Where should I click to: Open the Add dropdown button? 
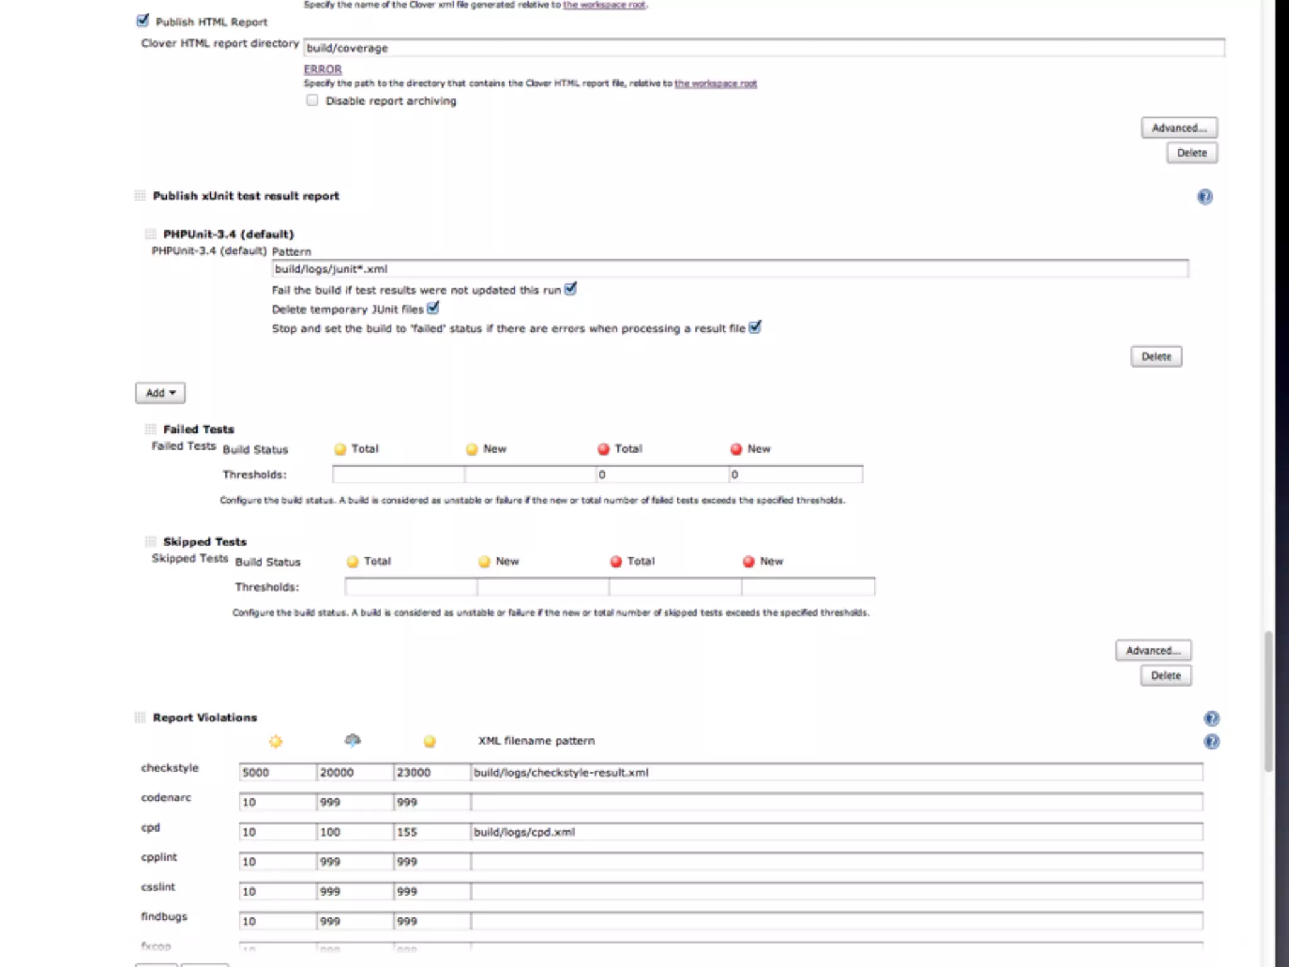point(160,393)
